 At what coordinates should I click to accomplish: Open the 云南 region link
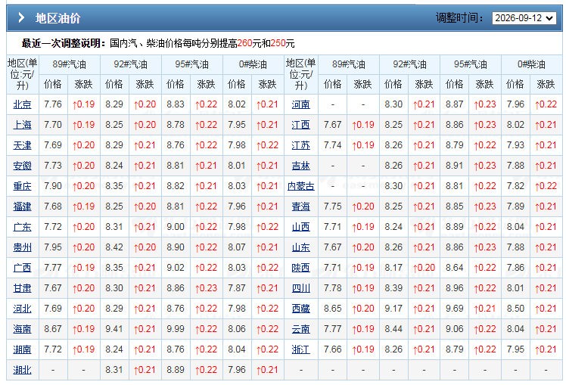(301, 329)
